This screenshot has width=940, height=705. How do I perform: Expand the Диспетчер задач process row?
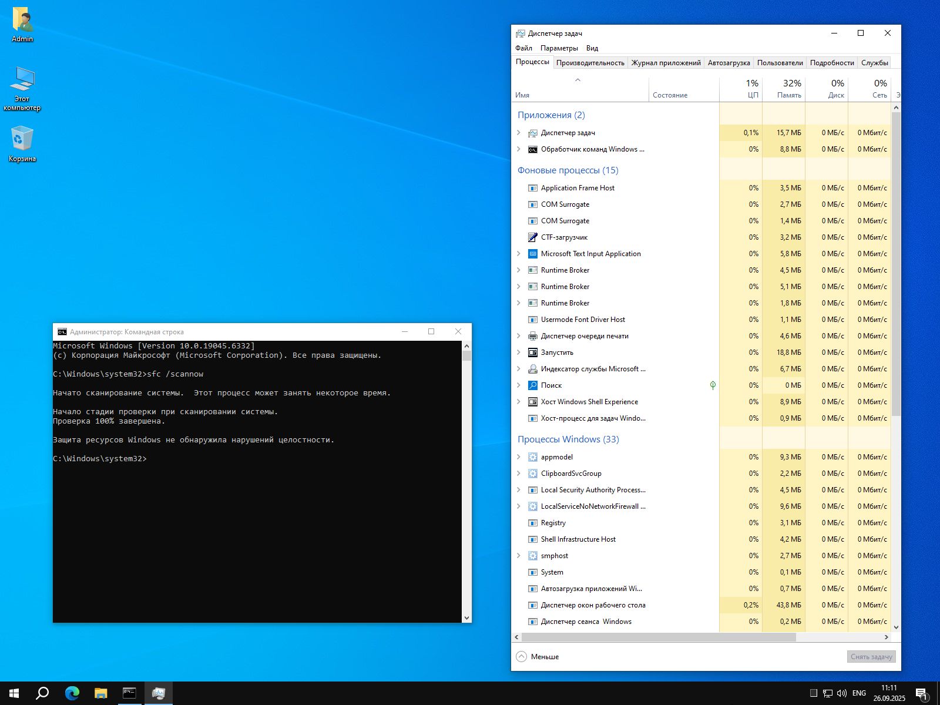519,133
